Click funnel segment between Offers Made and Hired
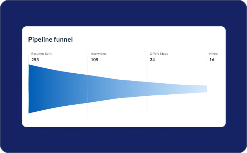The image size is (247, 153). (x=177, y=89)
